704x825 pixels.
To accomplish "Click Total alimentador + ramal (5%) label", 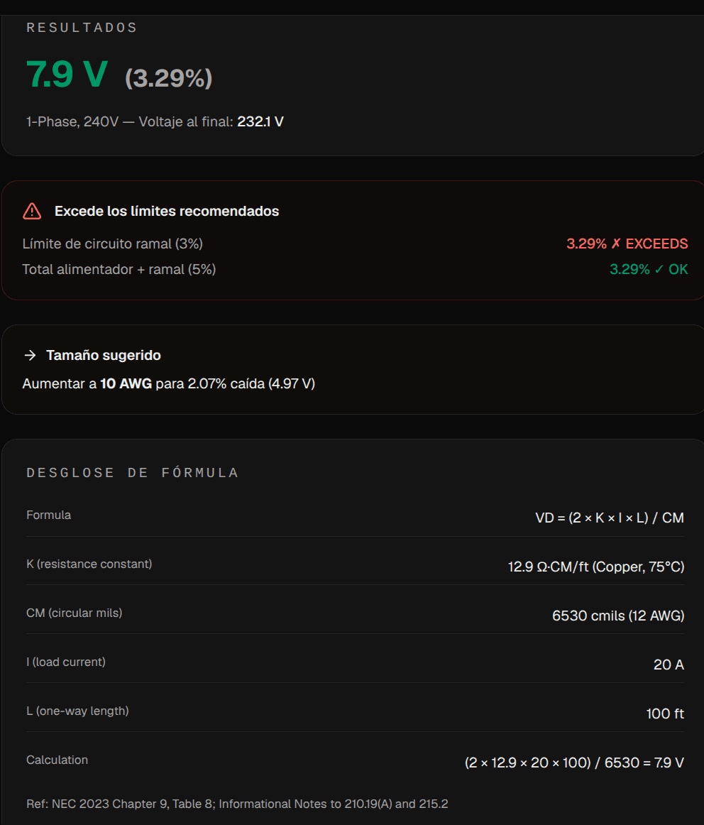I will 119,269.
